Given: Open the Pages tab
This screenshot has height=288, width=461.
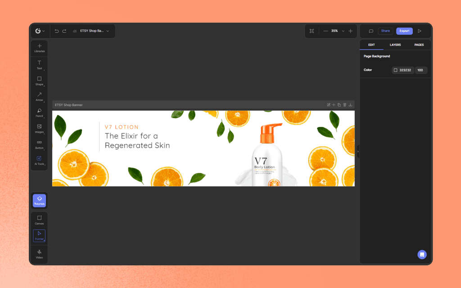Looking at the screenshot, I should pos(419,45).
